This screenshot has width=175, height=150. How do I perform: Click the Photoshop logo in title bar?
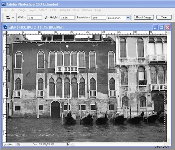(3, 4)
